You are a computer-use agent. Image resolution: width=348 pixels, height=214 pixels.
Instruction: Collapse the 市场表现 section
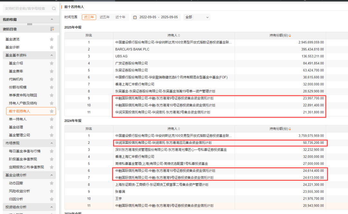click(x=52, y=143)
